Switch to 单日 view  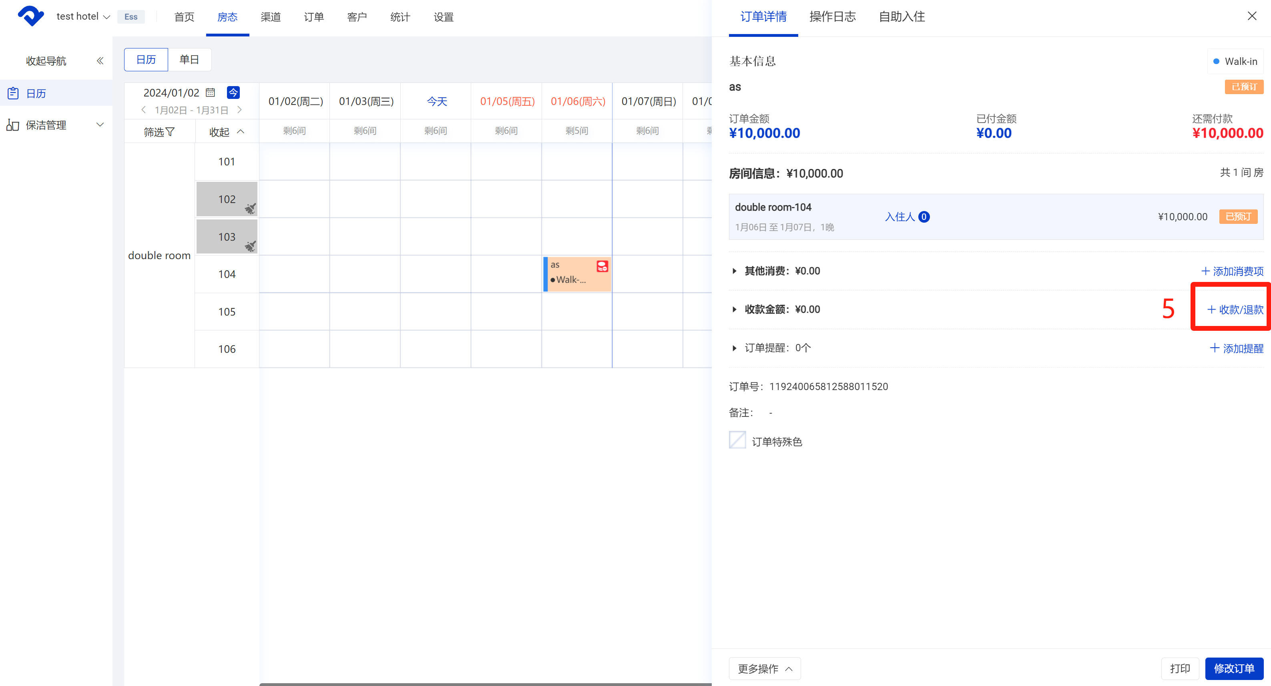tap(189, 59)
